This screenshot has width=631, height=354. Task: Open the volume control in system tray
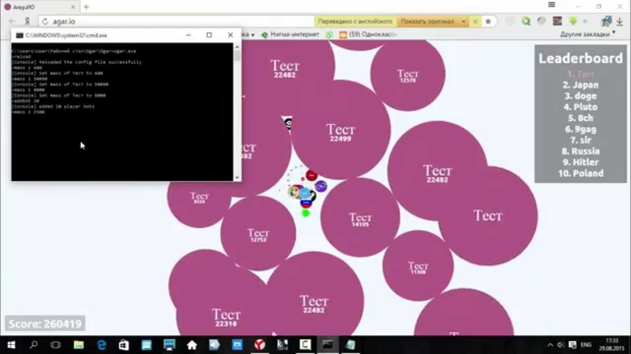coord(561,345)
